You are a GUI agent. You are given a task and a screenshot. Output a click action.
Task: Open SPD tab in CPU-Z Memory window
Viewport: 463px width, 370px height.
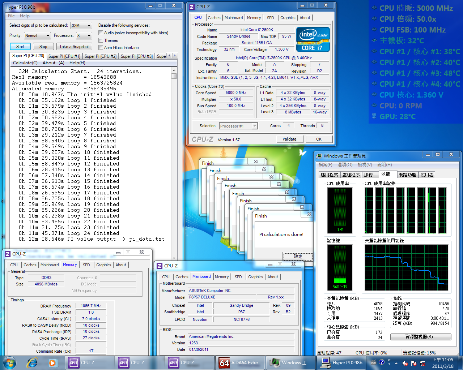[x=86, y=265]
